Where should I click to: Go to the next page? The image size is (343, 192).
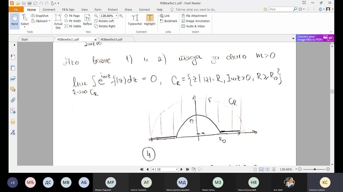tap(181, 169)
